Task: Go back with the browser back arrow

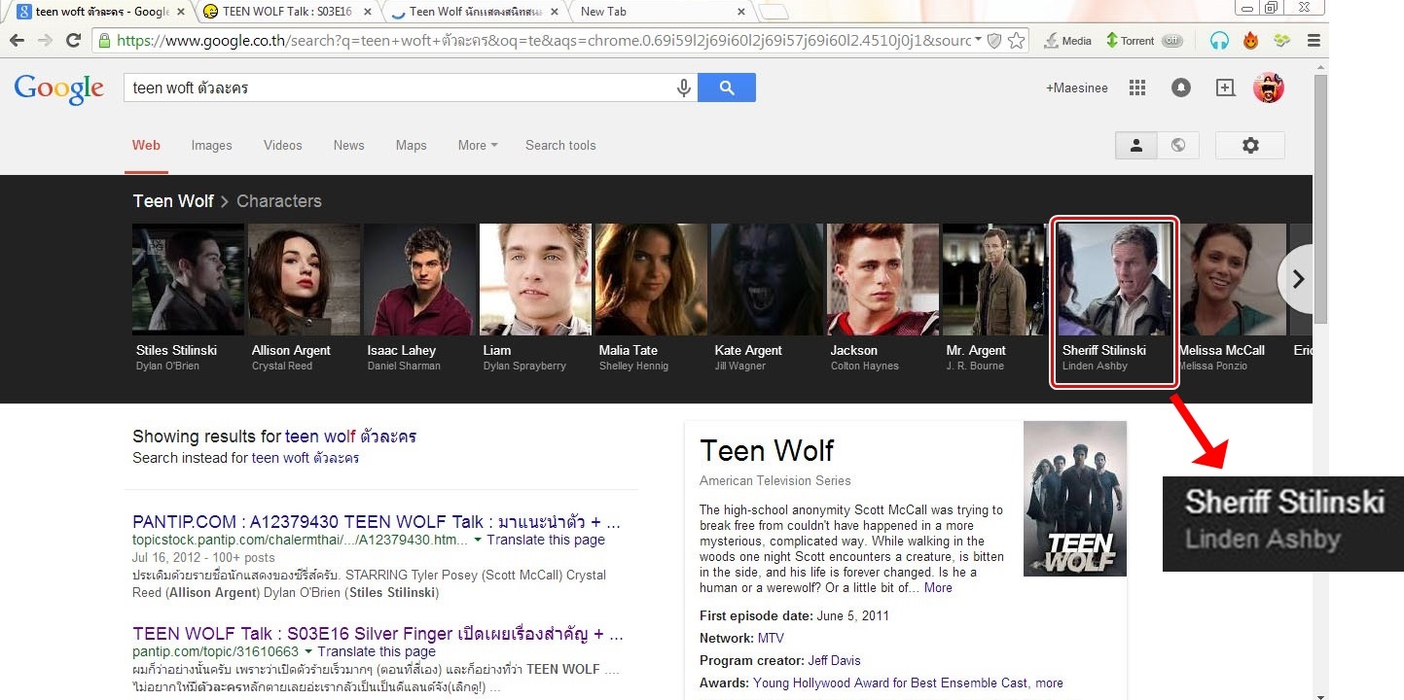Action: pyautogui.click(x=17, y=41)
